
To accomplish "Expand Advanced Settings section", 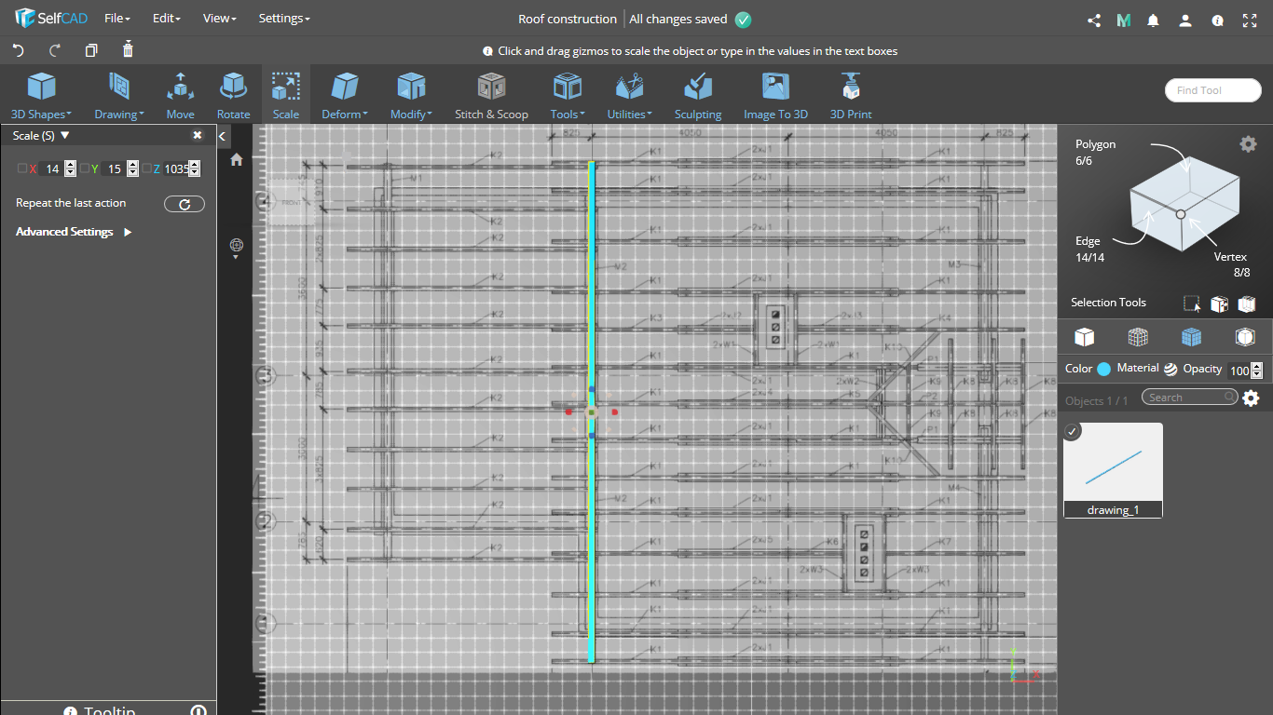I will (74, 232).
